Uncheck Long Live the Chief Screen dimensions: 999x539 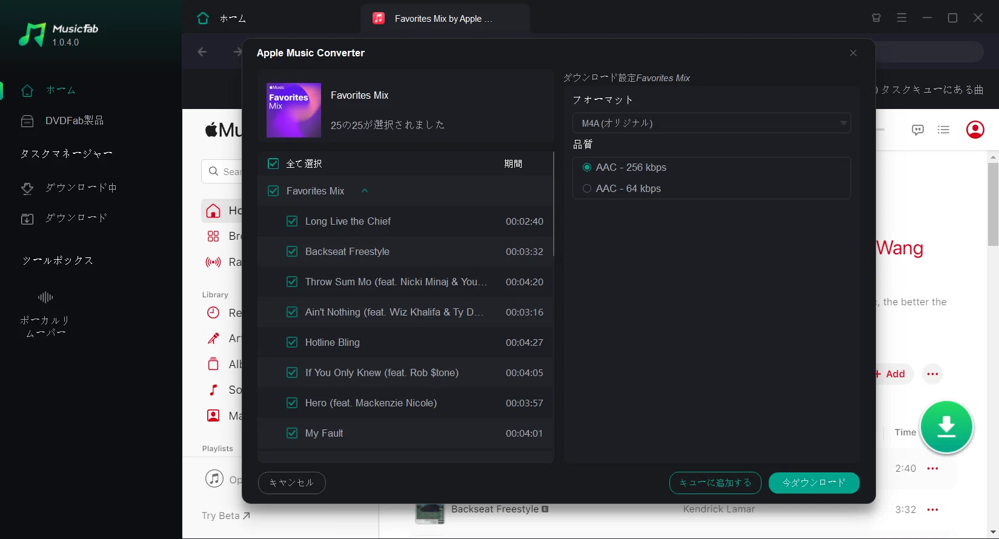point(292,221)
